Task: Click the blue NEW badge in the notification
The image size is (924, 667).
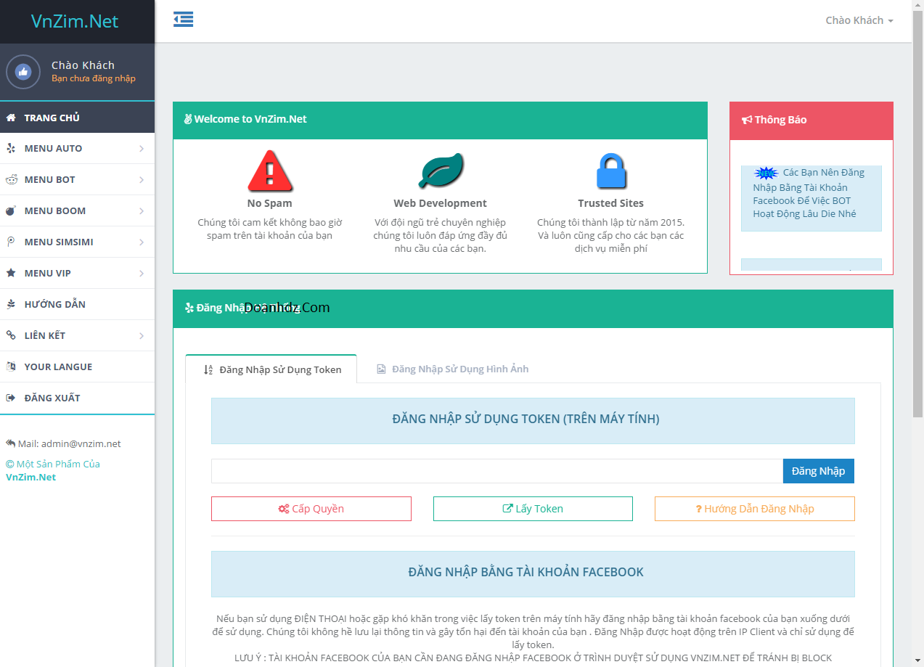Action: point(766,173)
